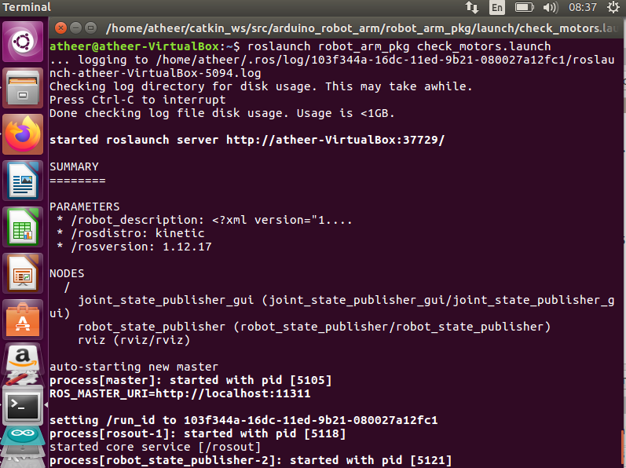The image size is (626, 468).
Task: Open the system power gear menu
Action: pos(613,7)
